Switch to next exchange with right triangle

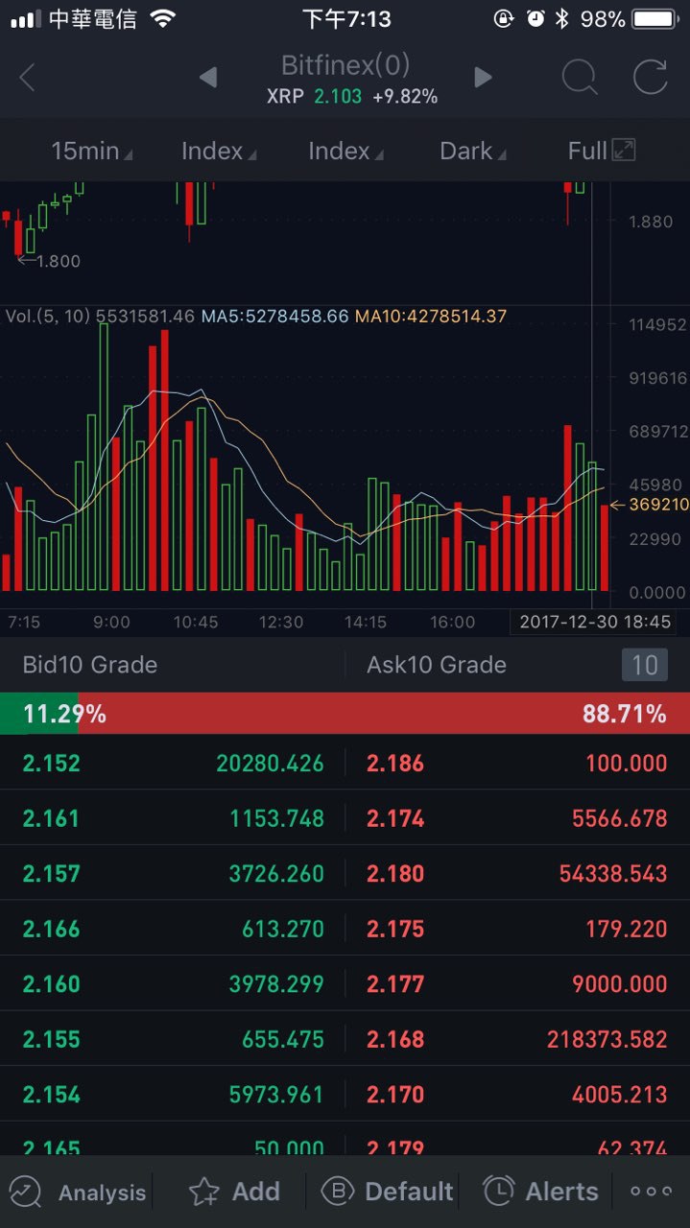[483, 78]
